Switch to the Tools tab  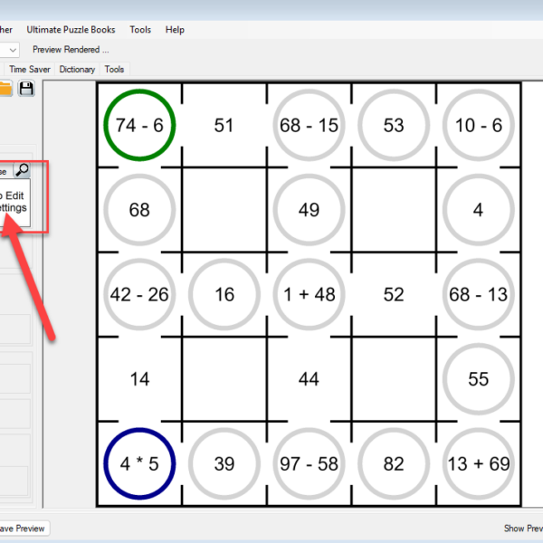click(114, 69)
